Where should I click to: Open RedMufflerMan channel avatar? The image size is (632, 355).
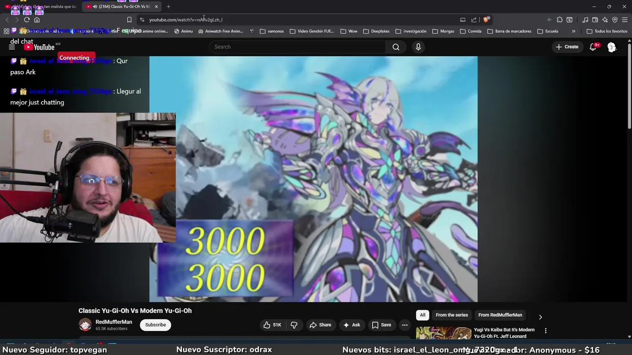(85, 324)
